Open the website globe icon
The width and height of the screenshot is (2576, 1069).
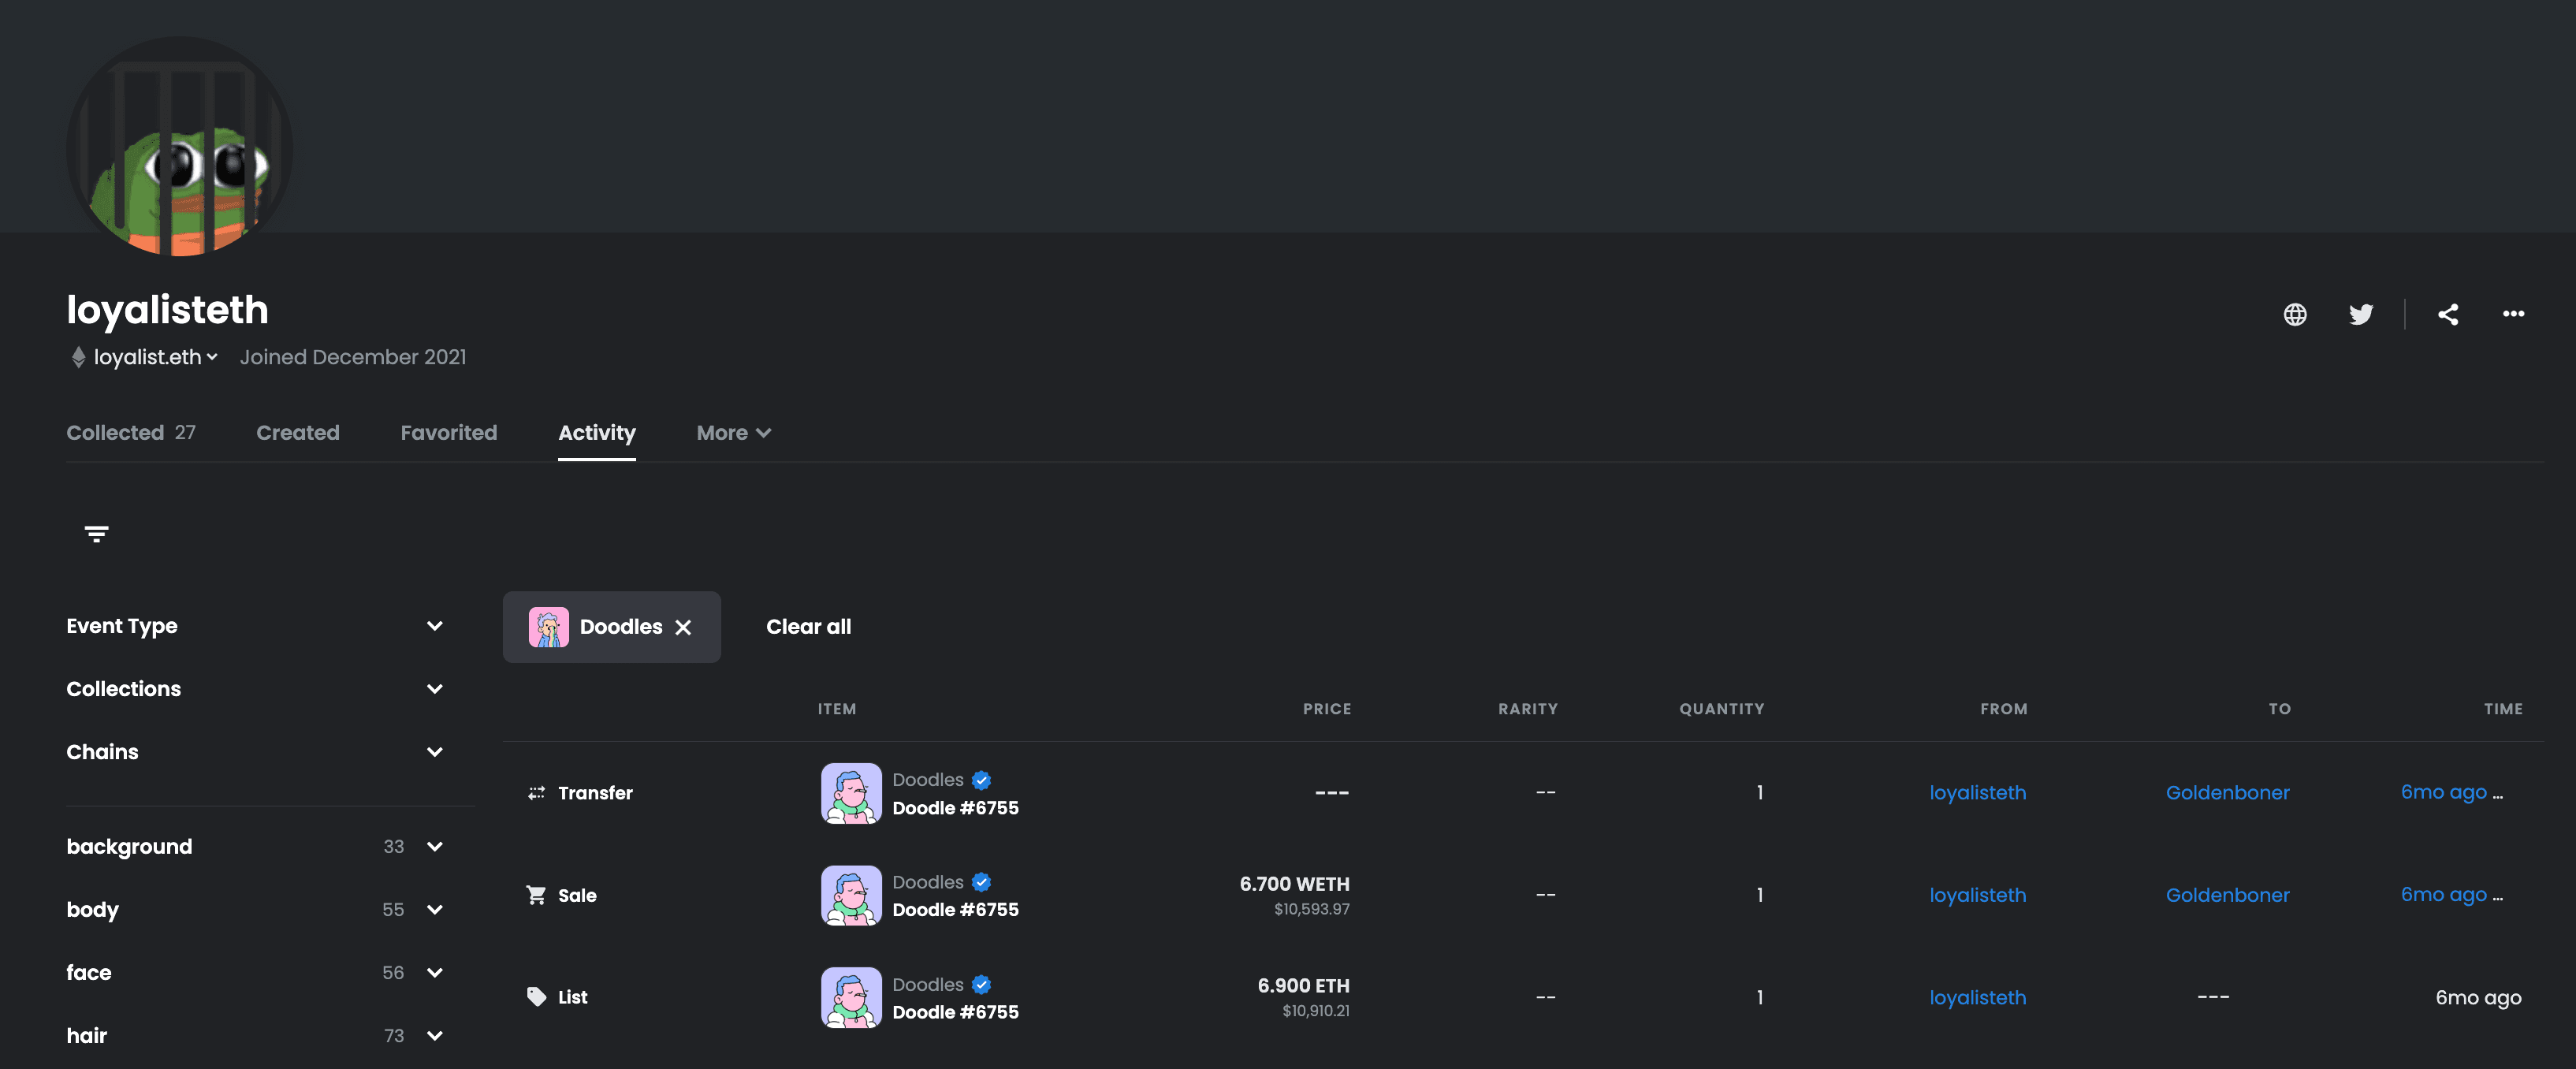coord(2295,314)
